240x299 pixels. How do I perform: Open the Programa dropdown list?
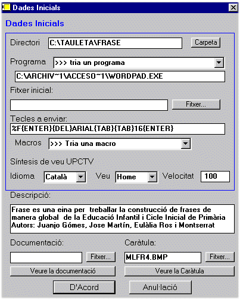(x=219, y=63)
